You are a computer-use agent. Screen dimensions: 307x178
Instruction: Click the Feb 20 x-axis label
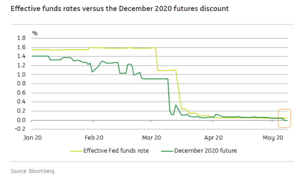94,138
